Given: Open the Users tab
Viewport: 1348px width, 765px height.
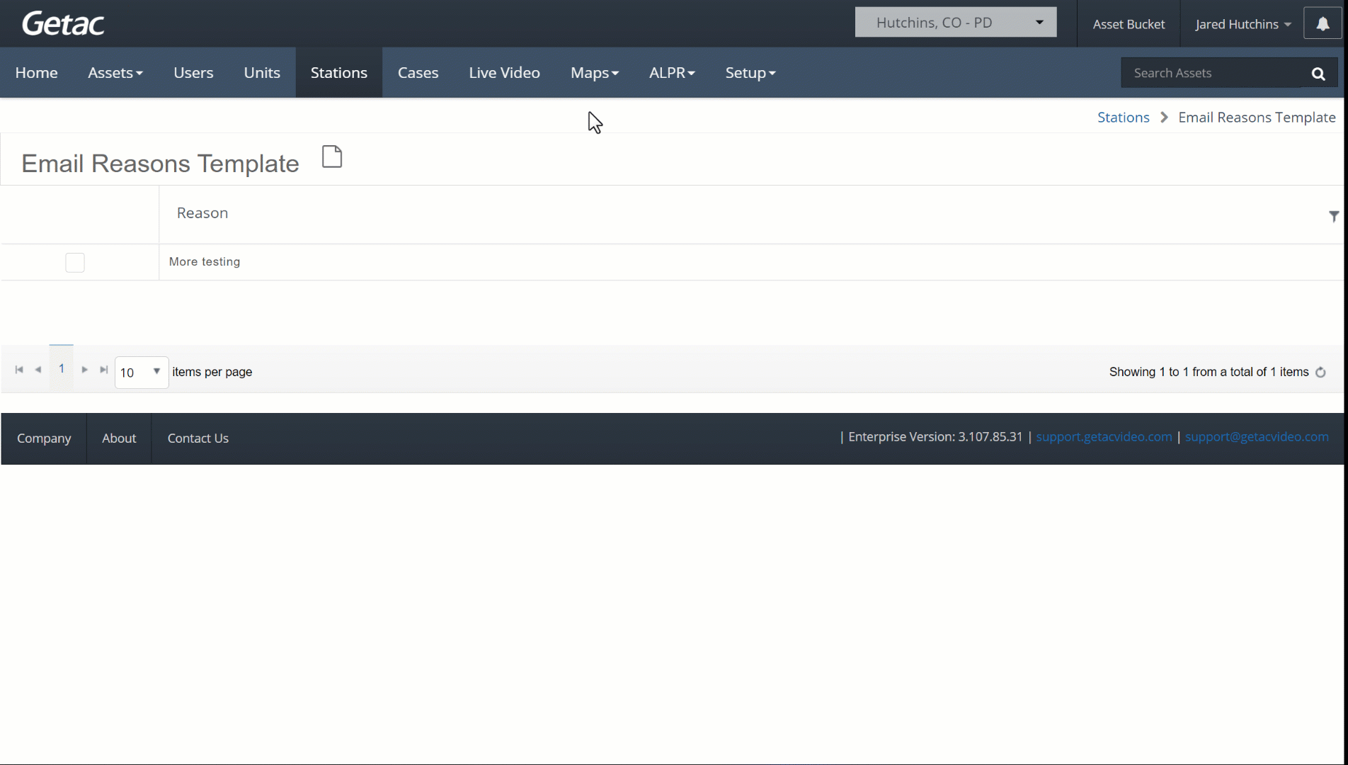Looking at the screenshot, I should tap(193, 73).
